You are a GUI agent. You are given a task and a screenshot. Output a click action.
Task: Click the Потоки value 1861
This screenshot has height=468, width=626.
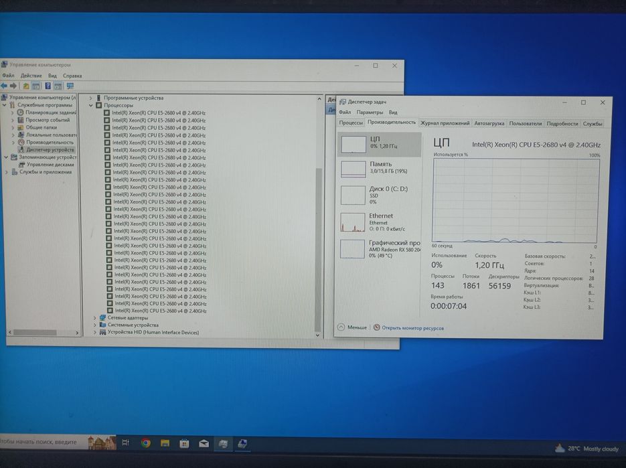(471, 285)
